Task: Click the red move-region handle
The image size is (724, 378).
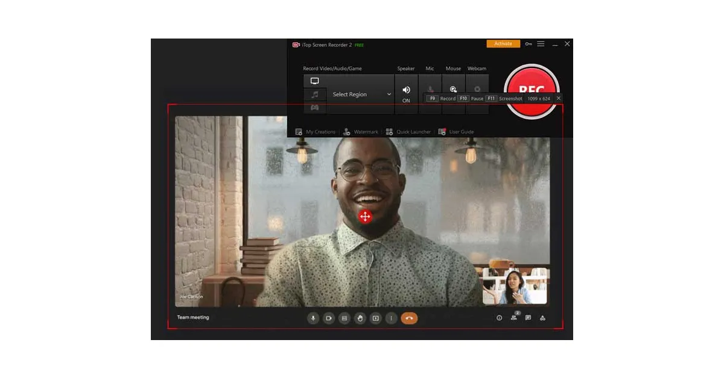Action: (365, 217)
